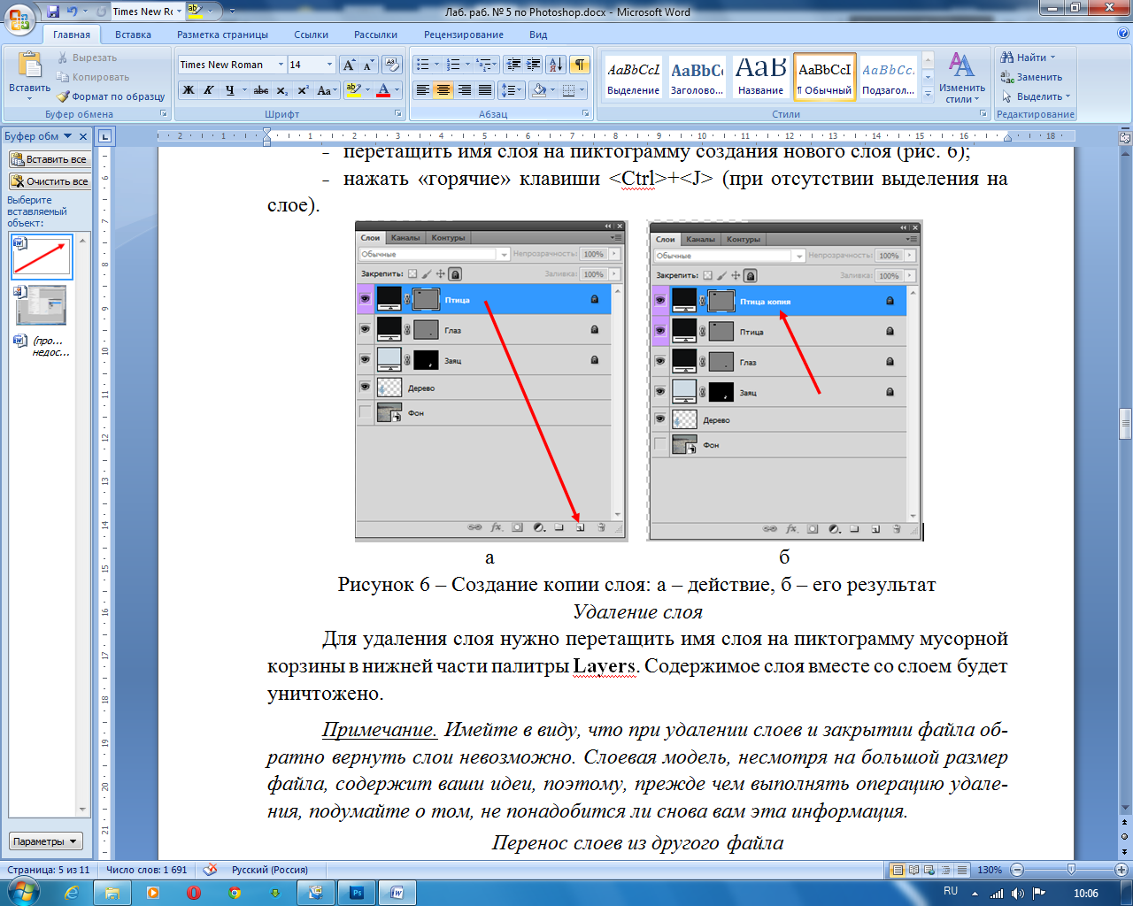Close the clipboard task pane
Screen dimensions: 1133x906
coord(83,136)
